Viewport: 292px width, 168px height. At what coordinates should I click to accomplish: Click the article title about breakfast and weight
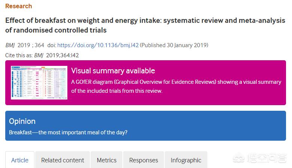[x=145, y=25]
